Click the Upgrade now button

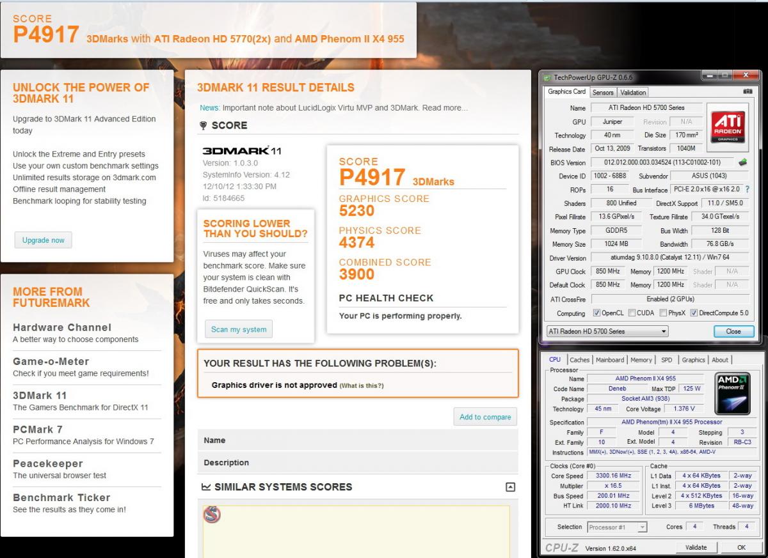[44, 240]
